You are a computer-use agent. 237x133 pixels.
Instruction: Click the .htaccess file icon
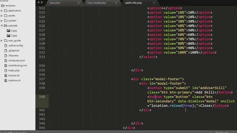6,55
